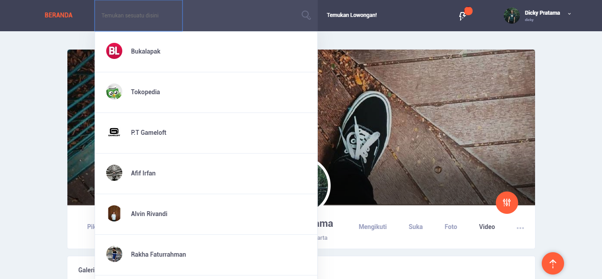This screenshot has width=602, height=279.
Task: Click the Temukan Lowongan! link
Action: click(x=352, y=15)
